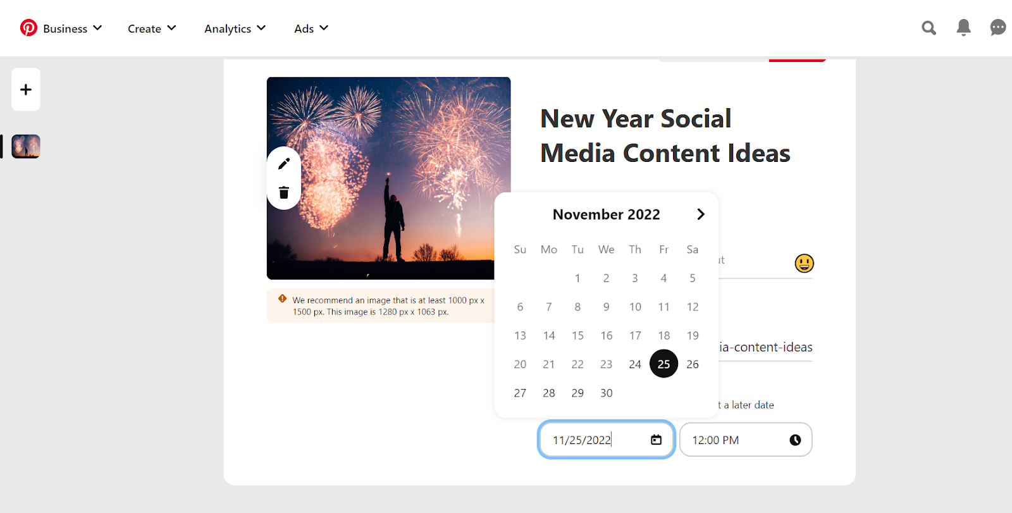The width and height of the screenshot is (1012, 513).
Task: Select date 24 in calendar
Action: coord(635,364)
